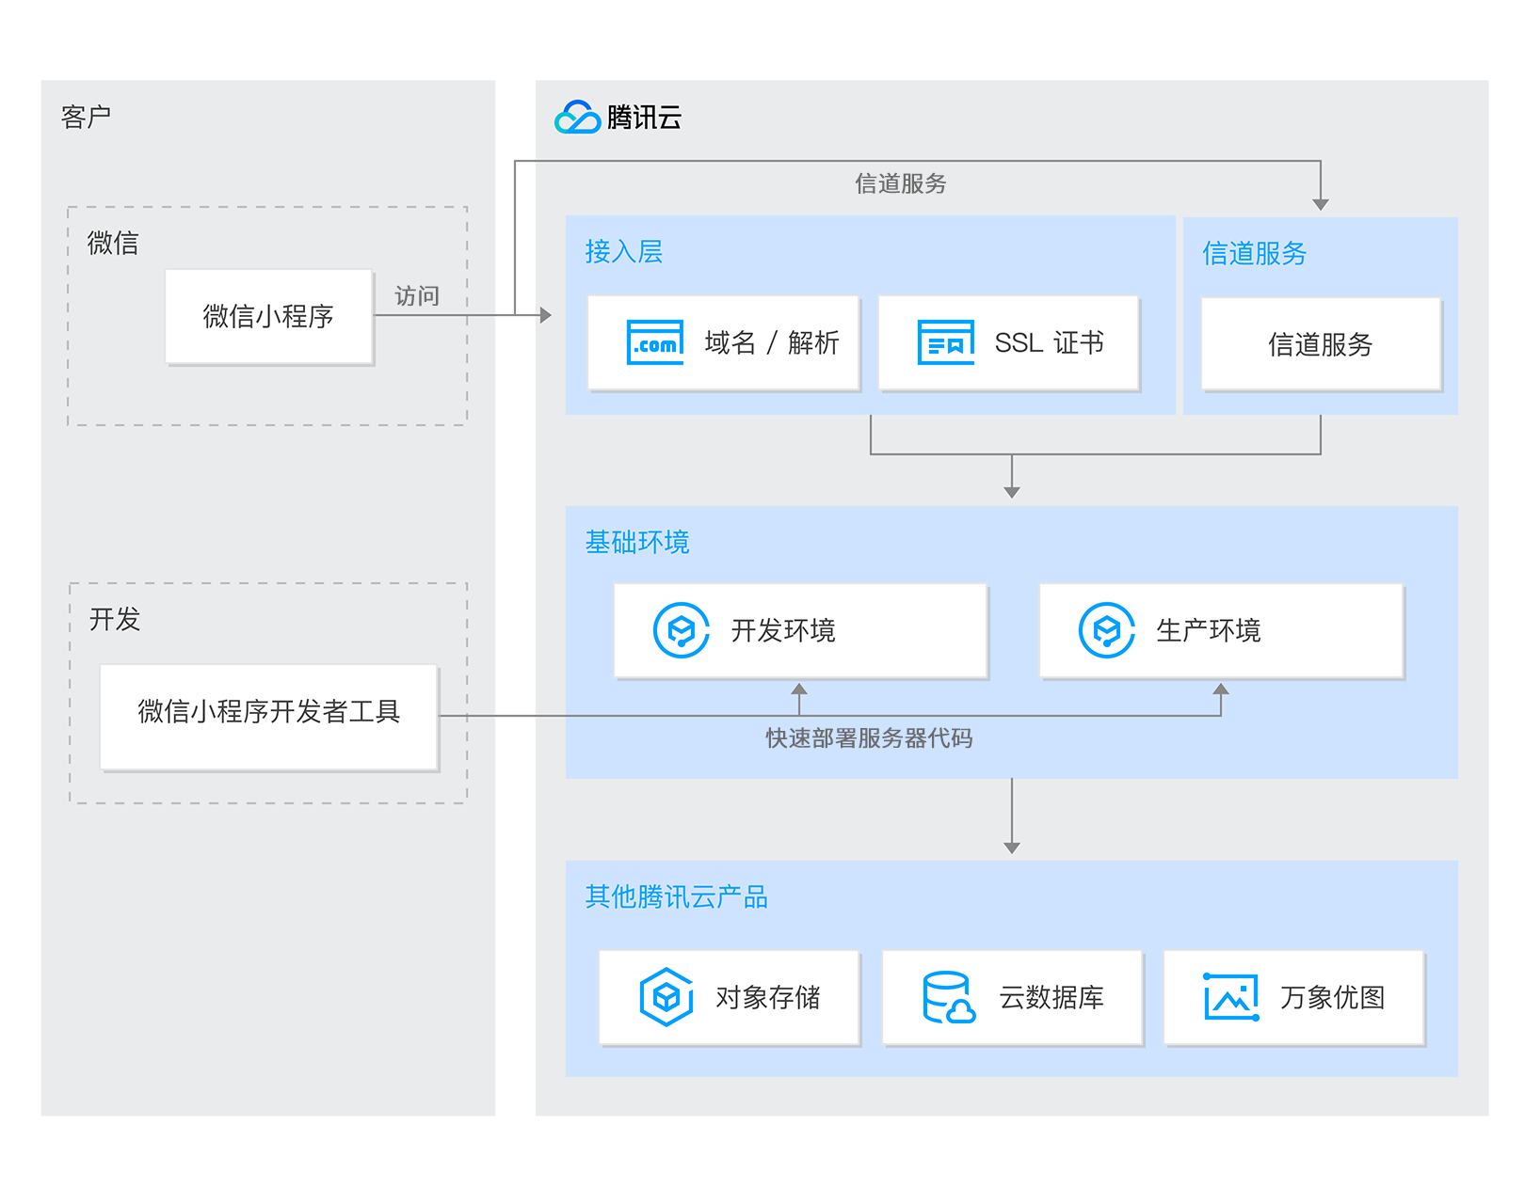Screen dimensions: 1525x1204
Task: Click the 其他腾讯云产品 section title
Action: point(677,896)
